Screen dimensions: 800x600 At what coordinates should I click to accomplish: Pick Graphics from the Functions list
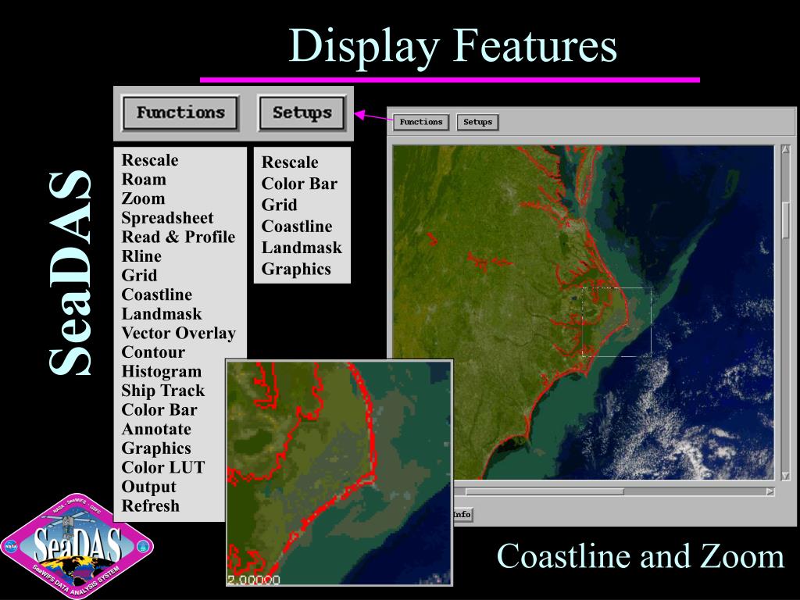point(156,448)
